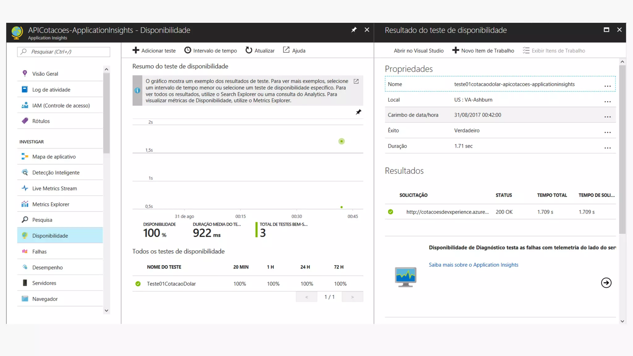Viewport: 633px width, 356px height.
Task: Select Teste01CotacaoDolar test row
Action: click(x=248, y=284)
